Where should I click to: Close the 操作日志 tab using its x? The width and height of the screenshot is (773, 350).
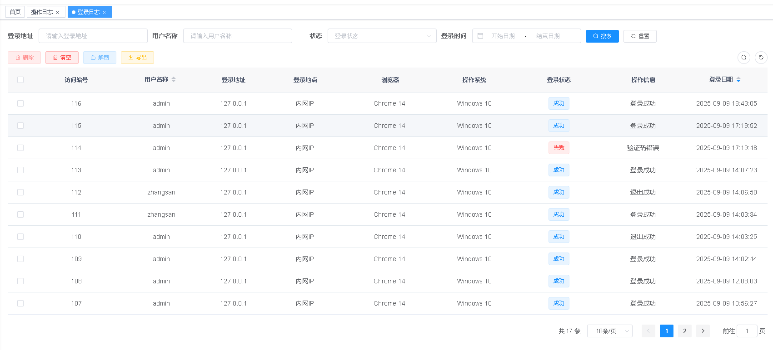click(58, 13)
